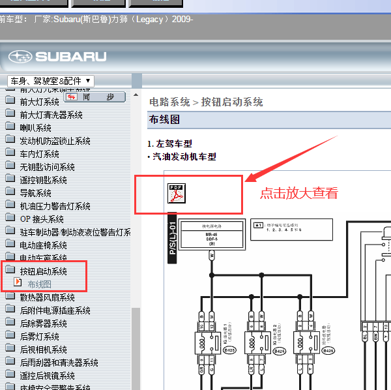Expand 散热器风扇系统 entry

[x=47, y=297]
